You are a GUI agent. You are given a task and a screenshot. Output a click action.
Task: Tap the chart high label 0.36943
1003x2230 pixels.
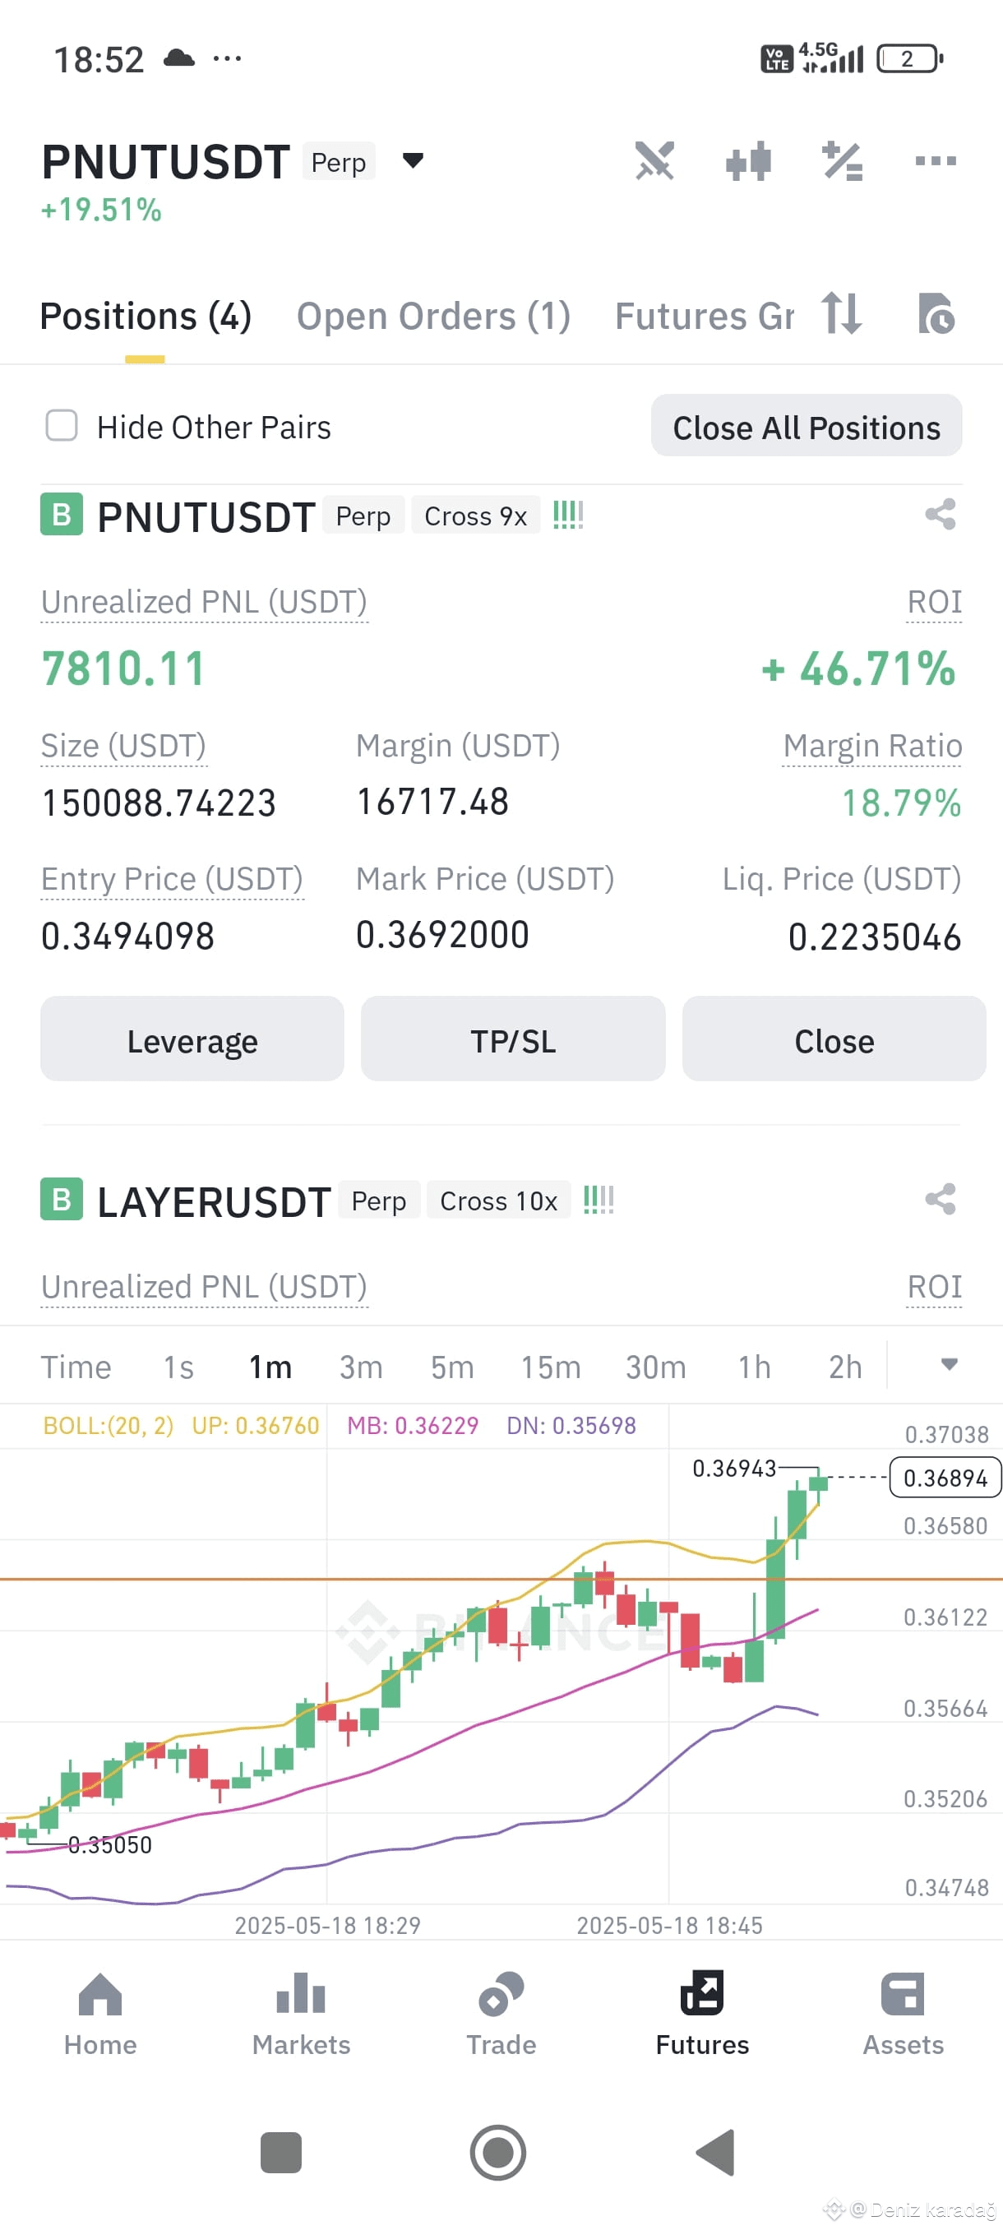(734, 1469)
